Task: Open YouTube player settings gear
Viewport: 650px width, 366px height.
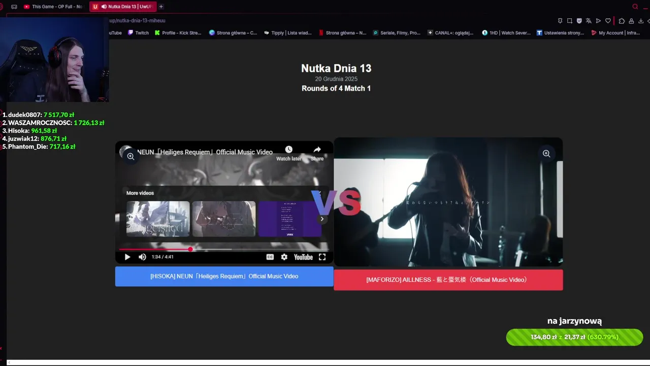Action: pyautogui.click(x=284, y=257)
